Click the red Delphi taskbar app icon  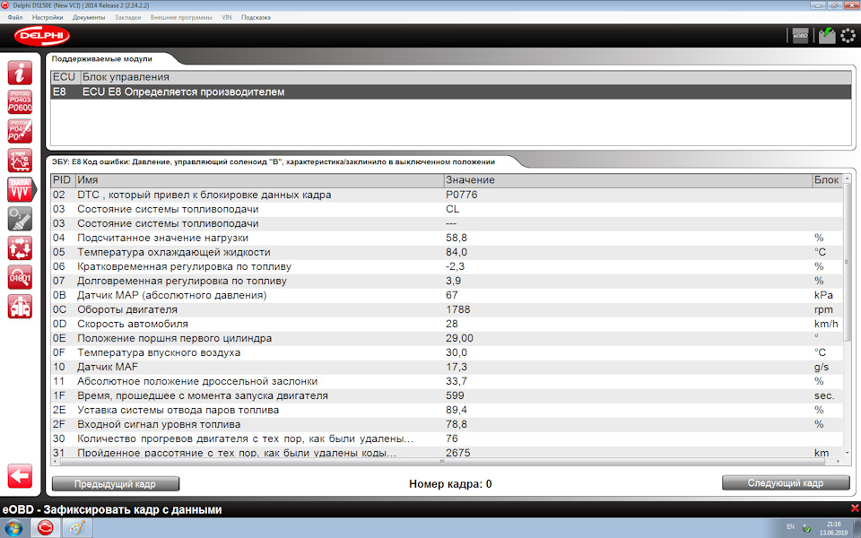click(46, 528)
